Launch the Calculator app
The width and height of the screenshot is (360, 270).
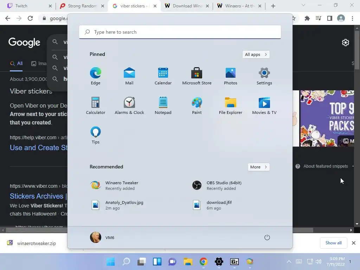(96, 105)
